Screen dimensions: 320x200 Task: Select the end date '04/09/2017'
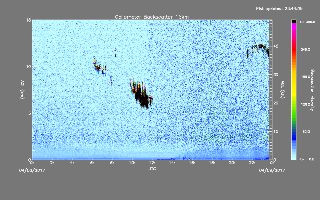pos(272,170)
